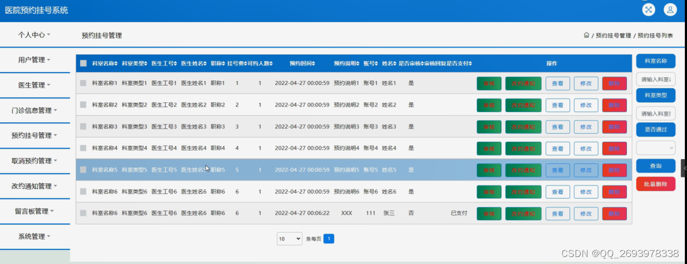Image resolution: width=687 pixels, height=264 pixels.
Task: Click the 是否通过 filter label button
Action: tap(656, 129)
